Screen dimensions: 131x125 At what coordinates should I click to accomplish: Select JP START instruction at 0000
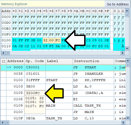coord(93,68)
